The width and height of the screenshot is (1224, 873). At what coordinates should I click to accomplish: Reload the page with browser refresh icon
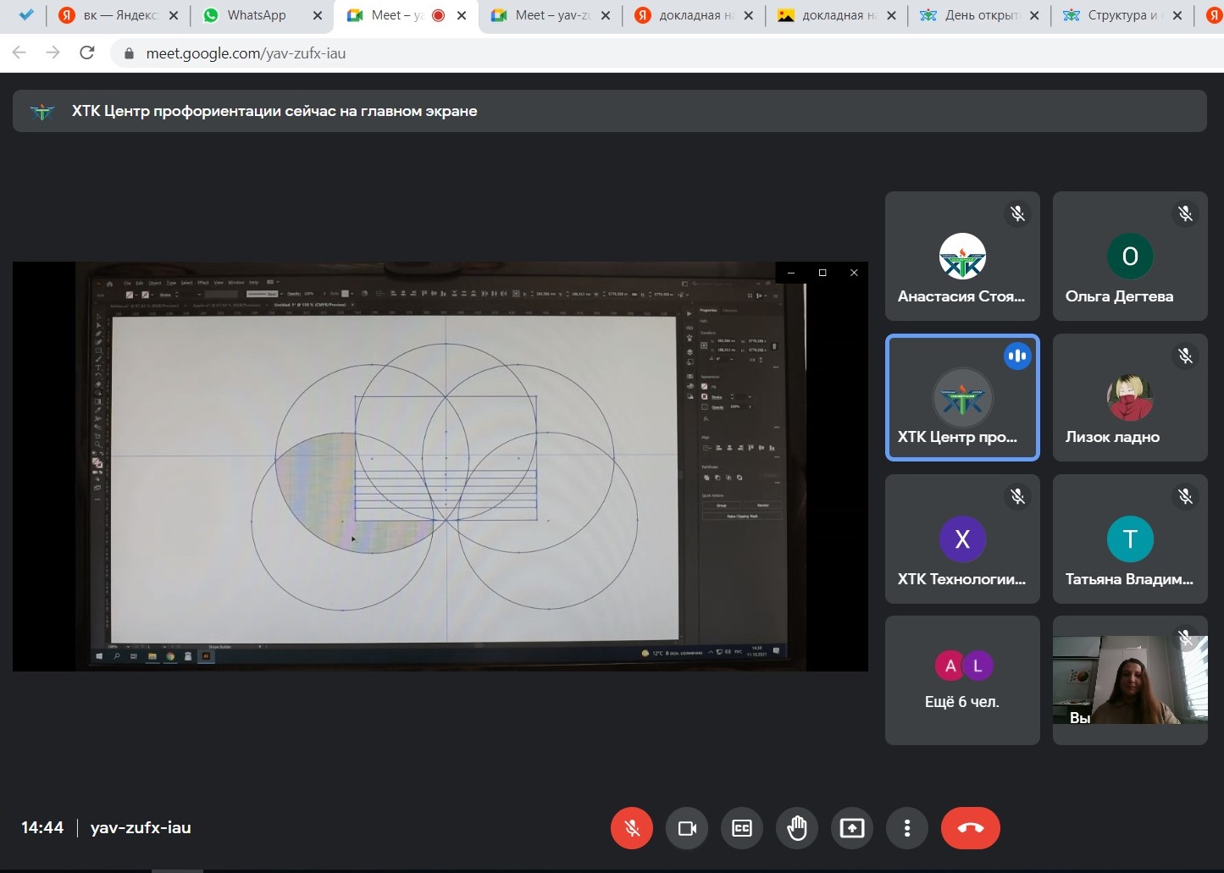[86, 52]
